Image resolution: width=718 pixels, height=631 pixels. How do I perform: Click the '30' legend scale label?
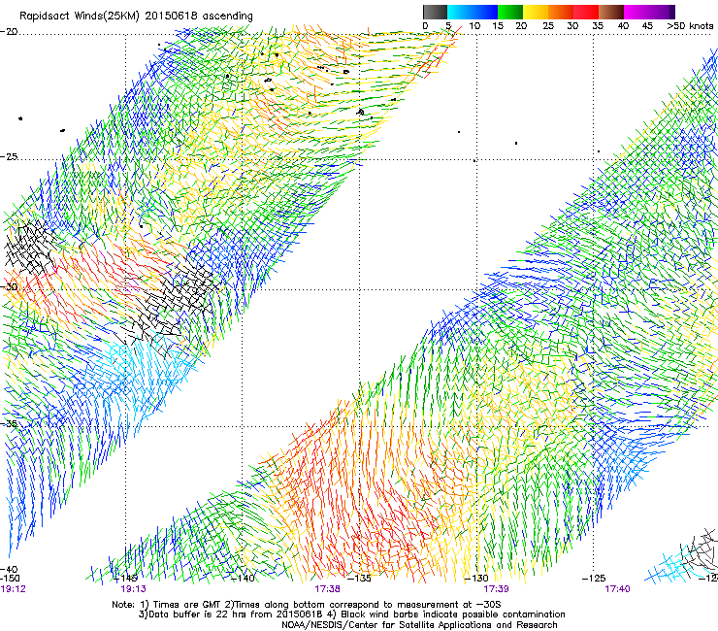[x=572, y=26]
